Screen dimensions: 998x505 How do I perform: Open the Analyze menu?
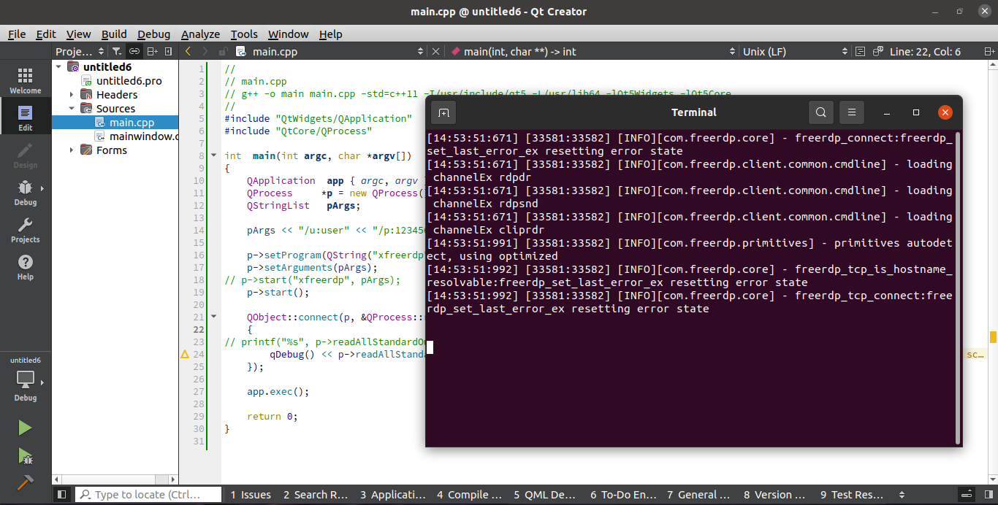200,34
